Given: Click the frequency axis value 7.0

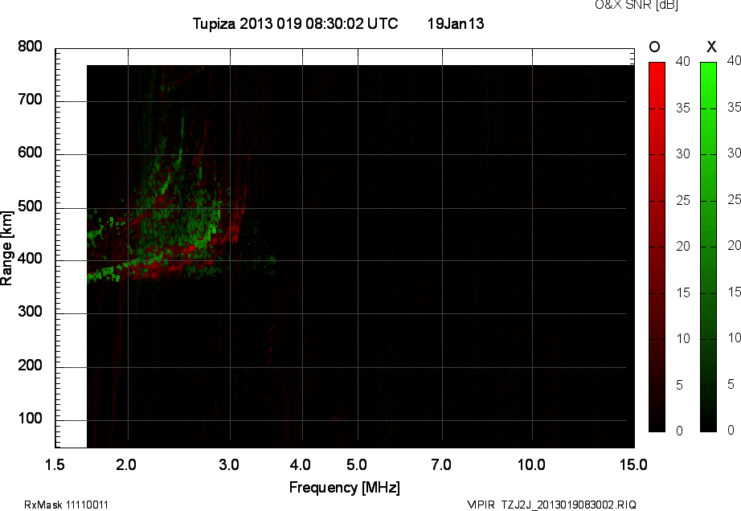Looking at the screenshot, I should [441, 464].
